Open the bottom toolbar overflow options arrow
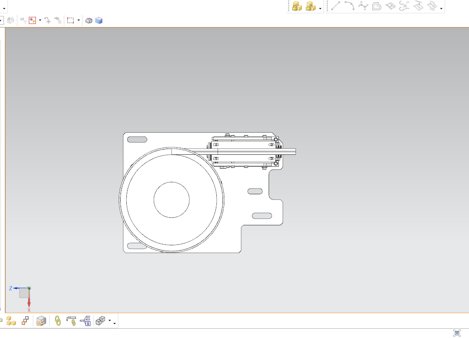Viewport: 469px width, 338px height. (x=114, y=323)
